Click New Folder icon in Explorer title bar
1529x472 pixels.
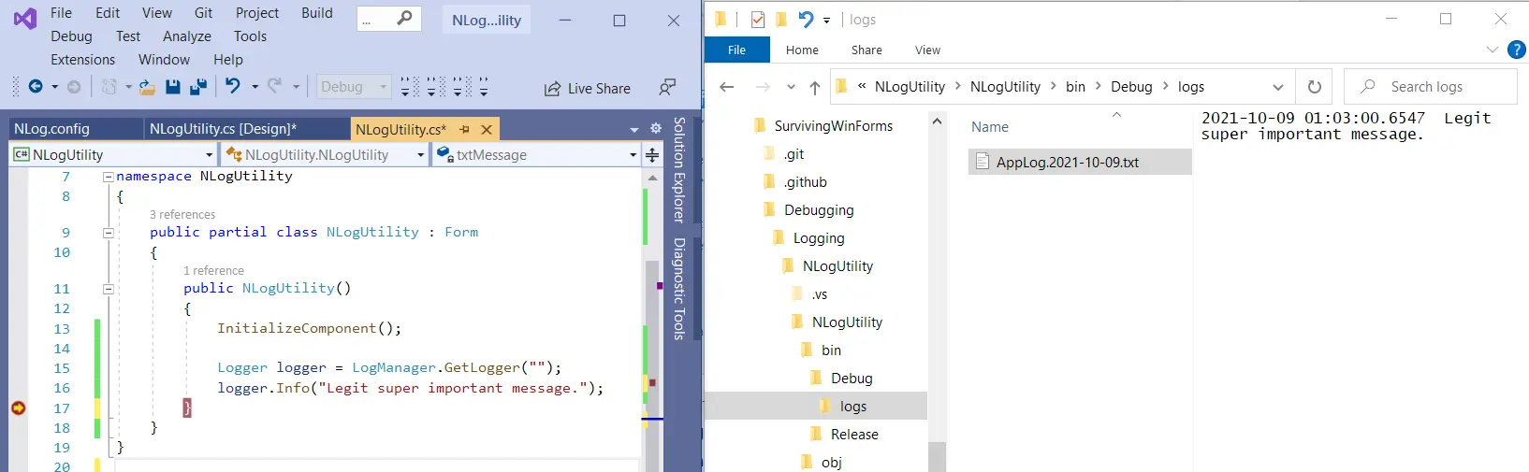point(781,20)
